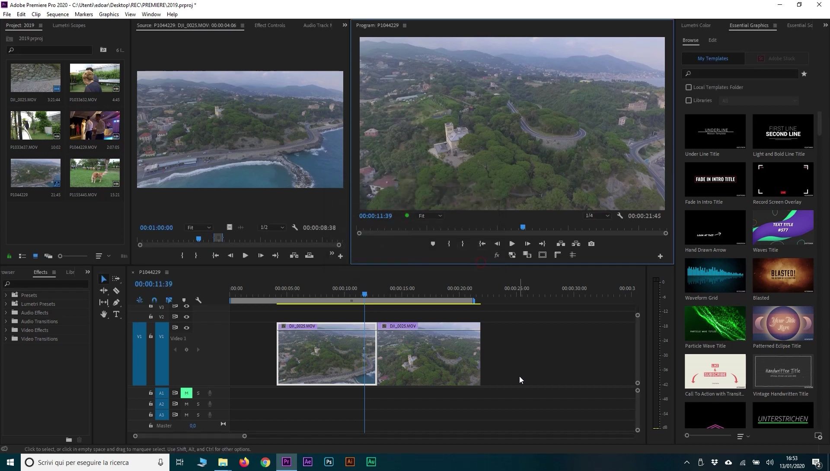Image resolution: width=830 pixels, height=471 pixels.
Task: Switch to Effect Controls tab
Action: 270,25
